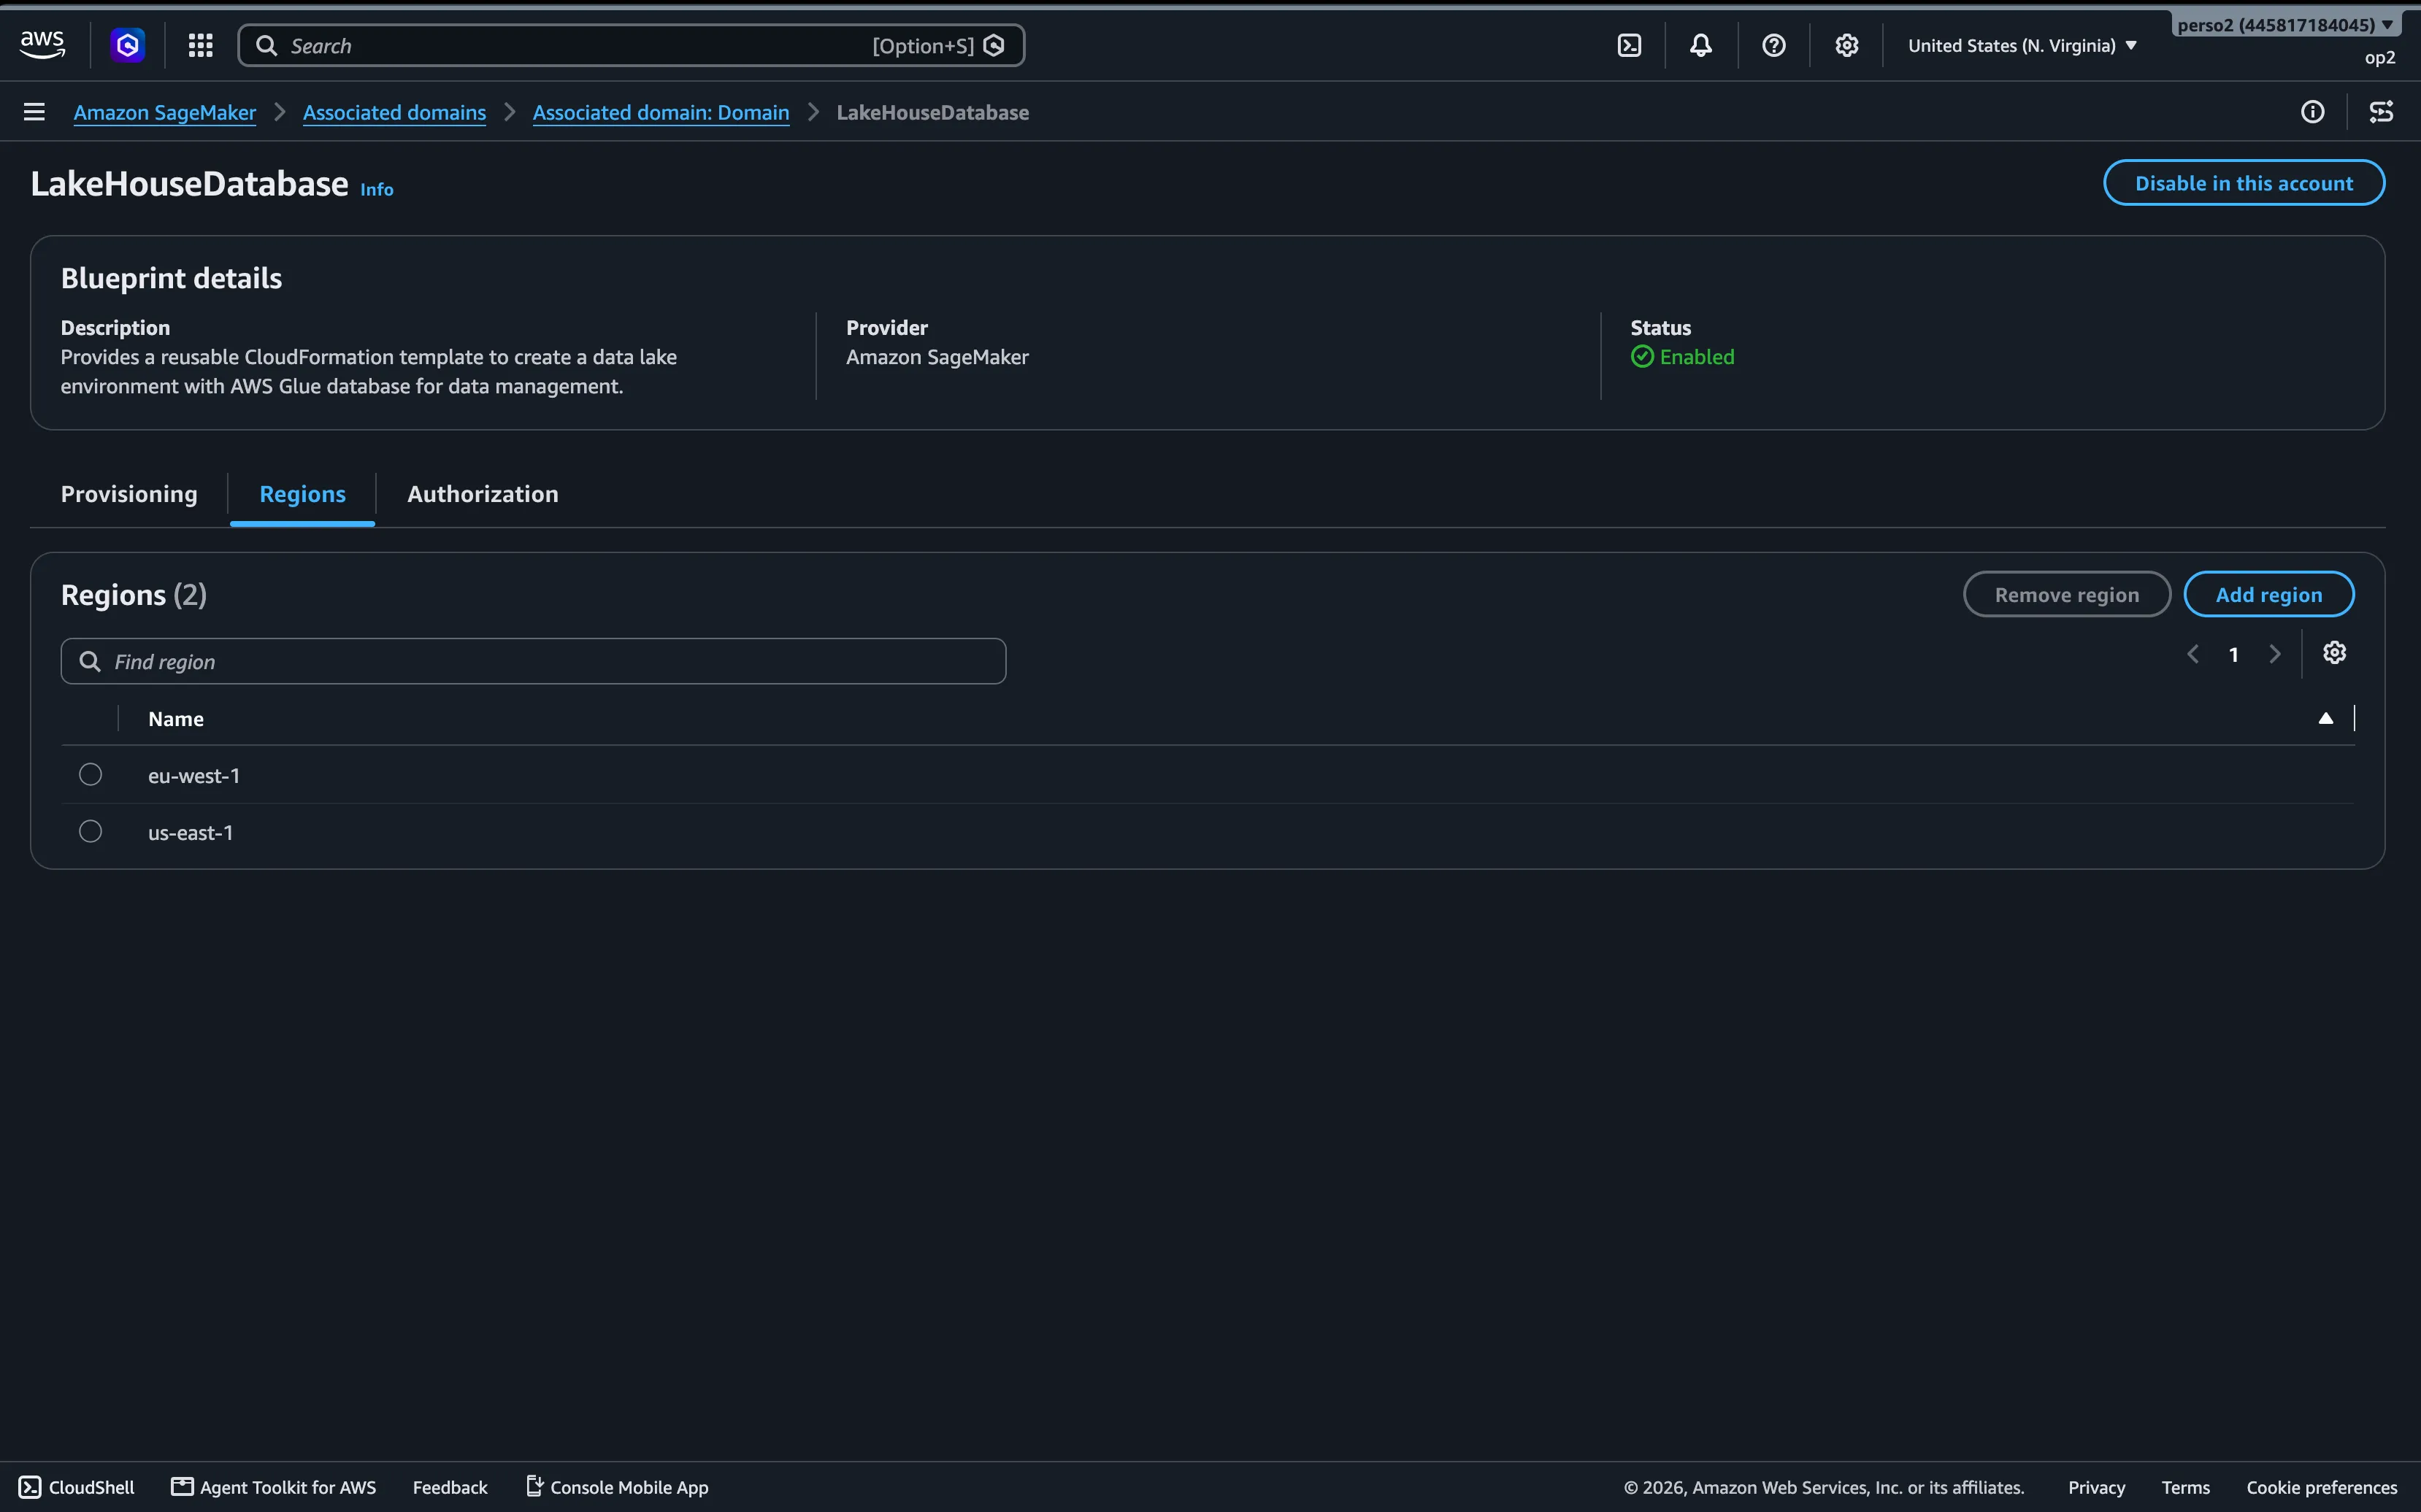
Task: Open the Info link next to LakeHouseDatabase
Action: (377, 189)
